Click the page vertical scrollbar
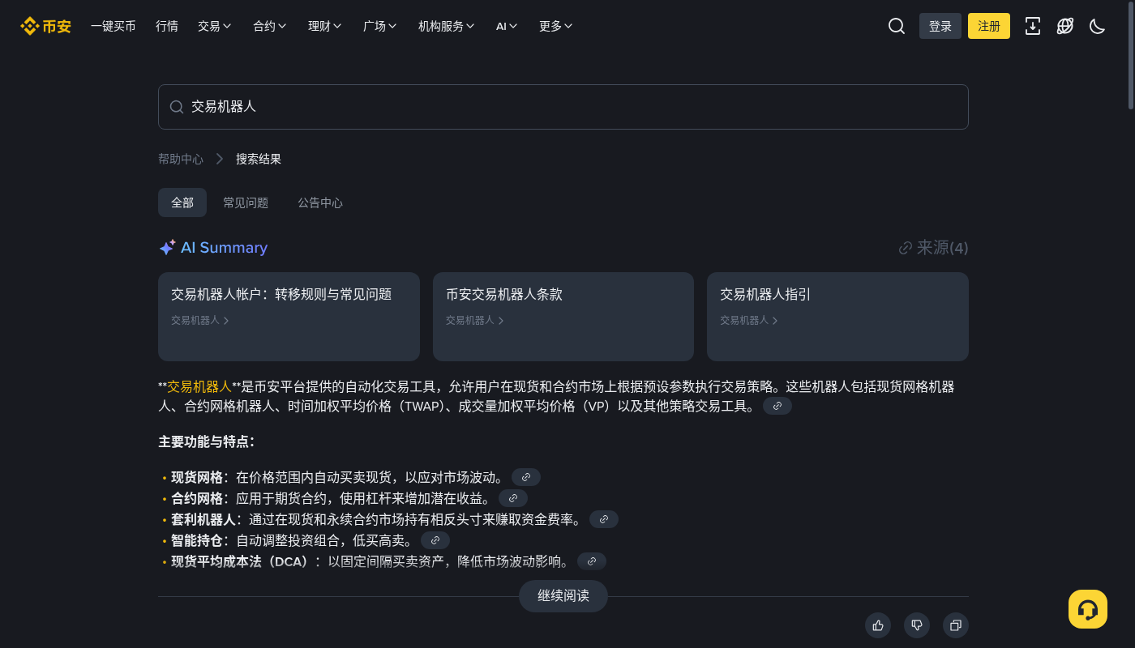1135x648 pixels. pyautogui.click(x=1131, y=57)
